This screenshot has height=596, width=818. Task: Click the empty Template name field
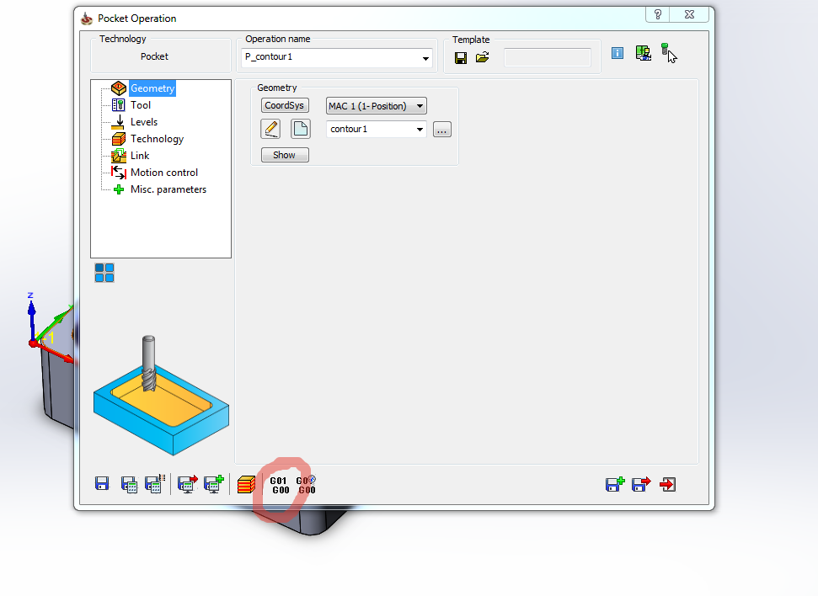tap(548, 57)
